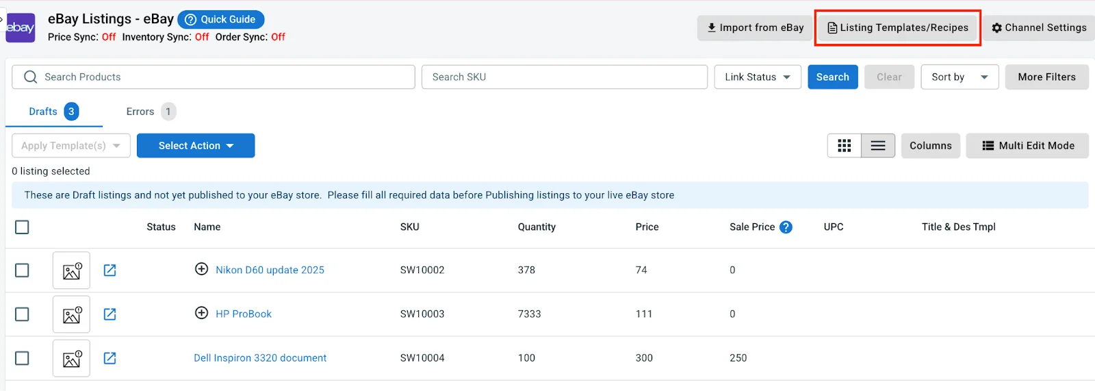The width and height of the screenshot is (1095, 391).
Task: Click the Clear button
Action: tap(889, 77)
